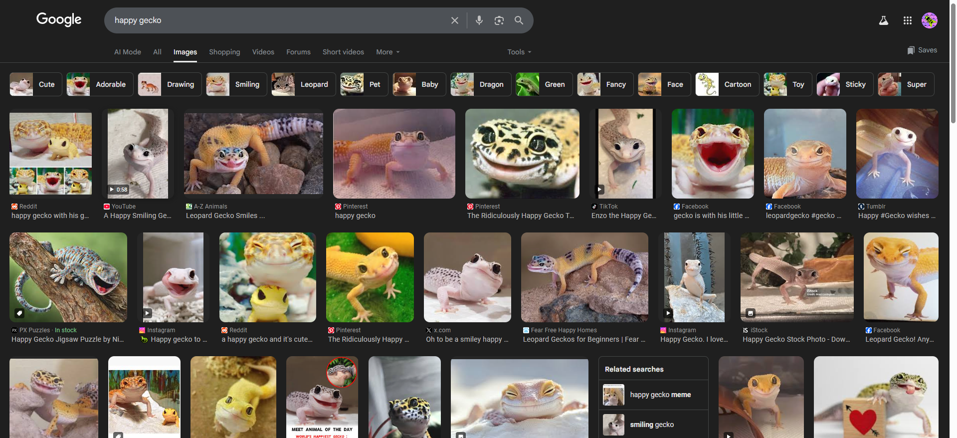Go to the Google logo homepage
The image size is (957, 438).
[x=59, y=19]
